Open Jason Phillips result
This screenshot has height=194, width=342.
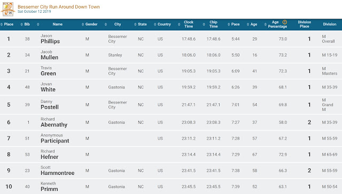click(50, 39)
